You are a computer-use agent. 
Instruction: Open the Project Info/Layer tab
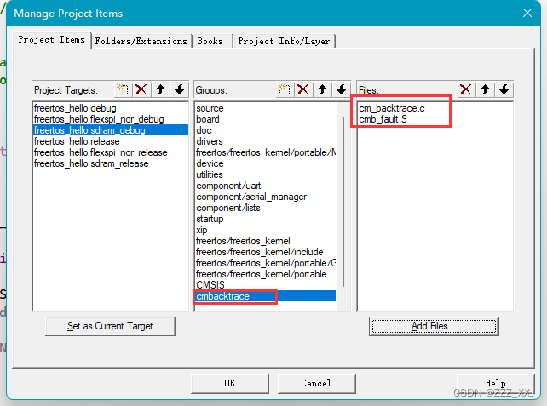(x=284, y=41)
